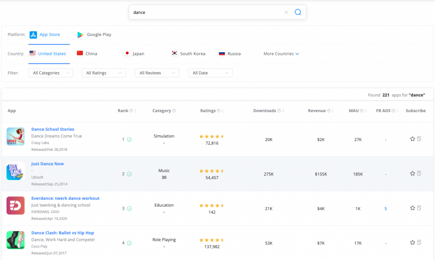The height and width of the screenshot is (260, 435).
Task: Switch to Google Play platform tab
Action: pyautogui.click(x=94, y=35)
